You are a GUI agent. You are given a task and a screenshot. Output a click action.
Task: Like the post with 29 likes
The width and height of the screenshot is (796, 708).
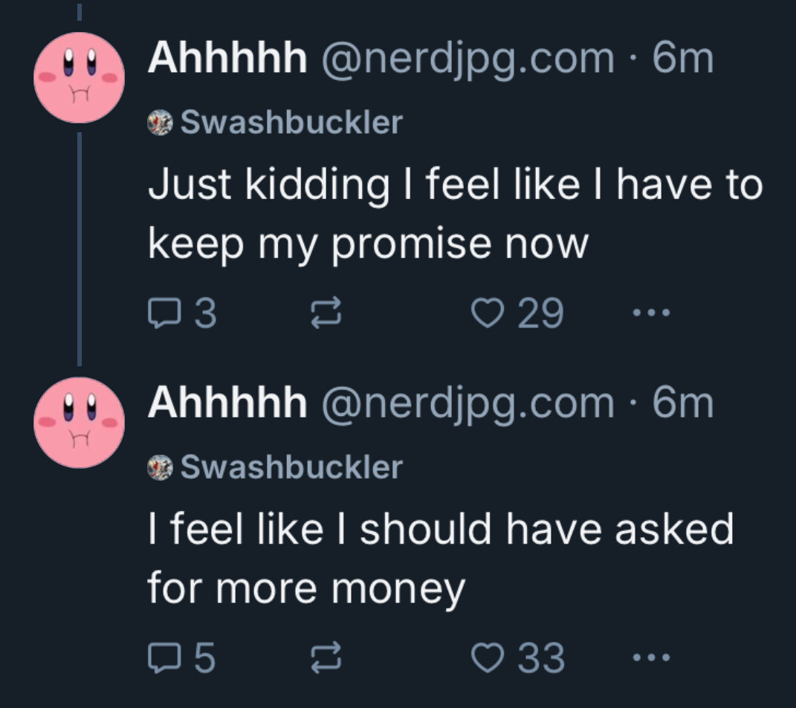pos(488,314)
